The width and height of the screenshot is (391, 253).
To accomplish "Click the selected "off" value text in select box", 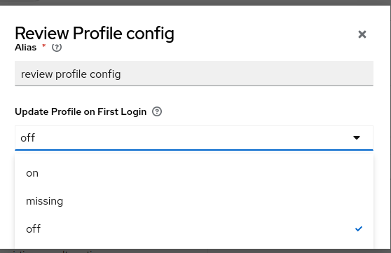I will [28, 138].
